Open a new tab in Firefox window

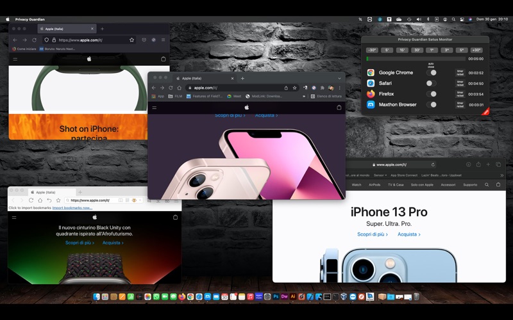tap(102, 29)
